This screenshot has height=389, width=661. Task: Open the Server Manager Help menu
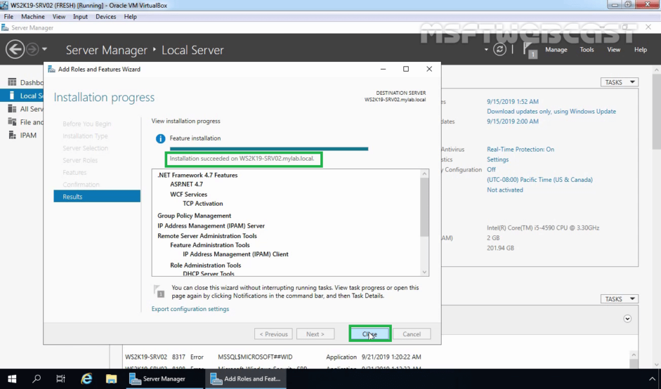coord(640,50)
